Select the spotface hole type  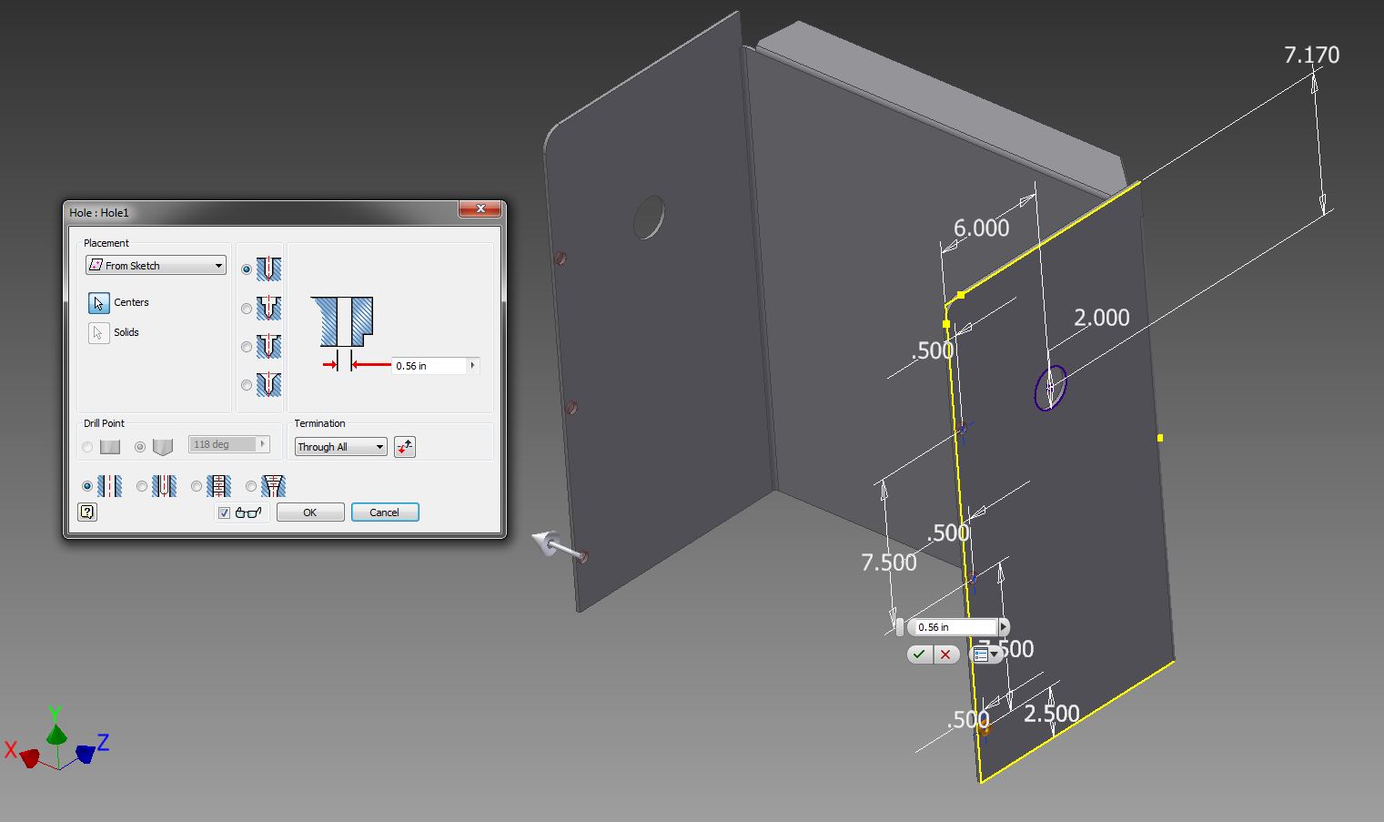coord(247,346)
